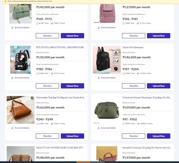
Task: Upload Now for Crossbody Polyster Messenger bag
Action: pyautogui.click(x=158, y=136)
